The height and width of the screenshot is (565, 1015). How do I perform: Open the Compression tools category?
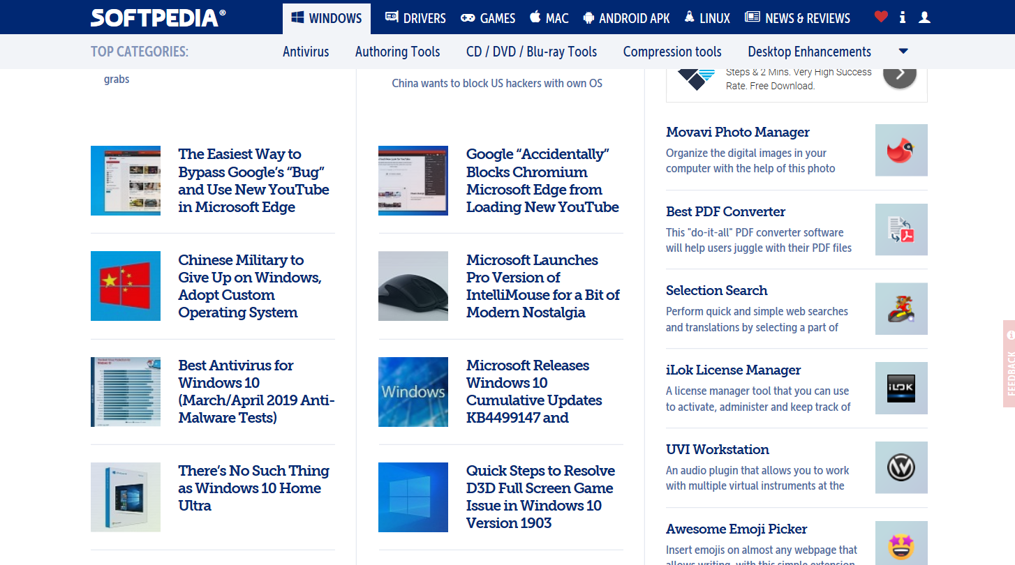[672, 52]
